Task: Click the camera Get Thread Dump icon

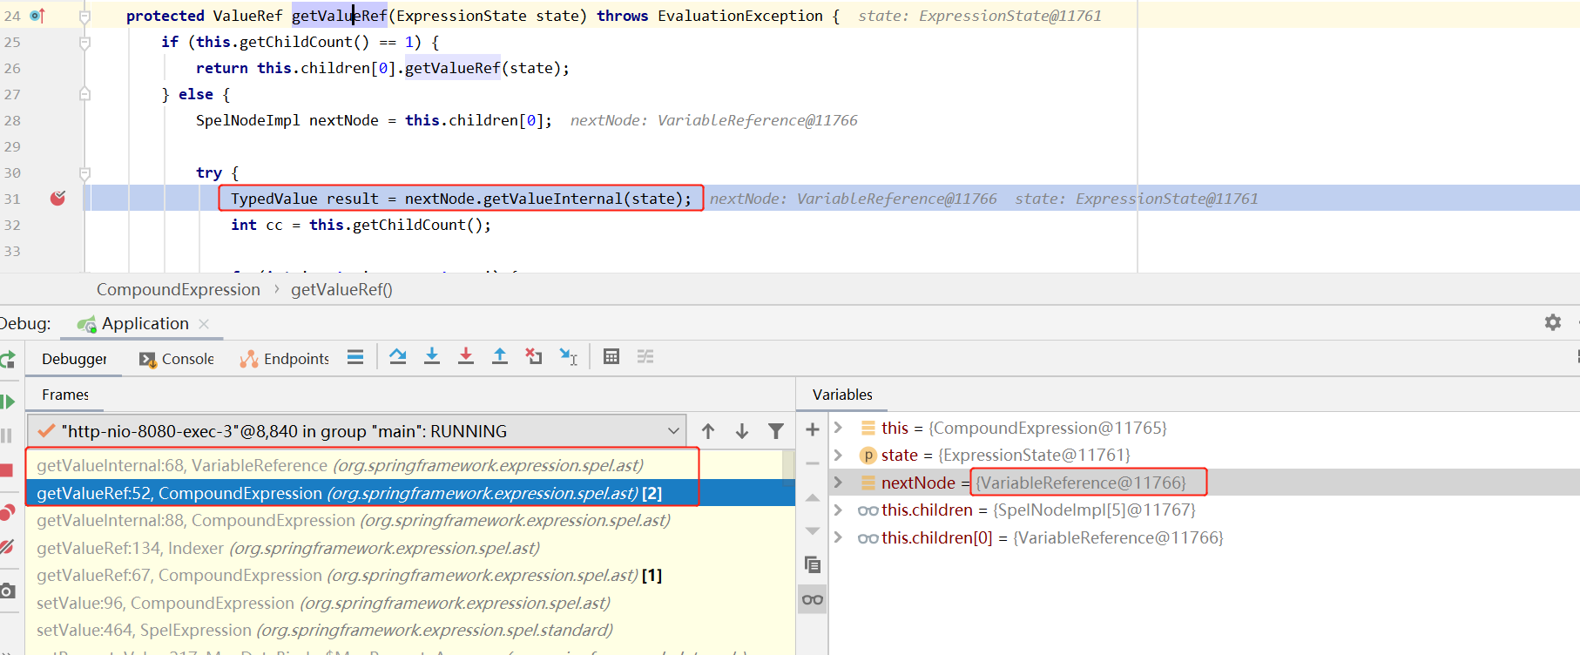Action: pyautogui.click(x=7, y=591)
